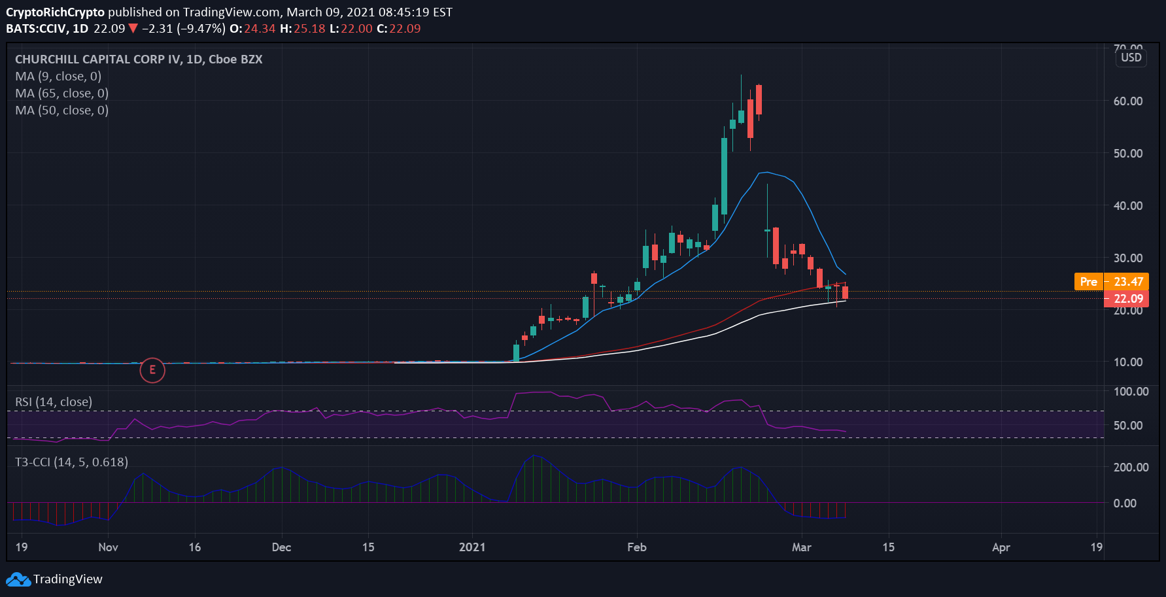The image size is (1166, 597).
Task: Click the 40.00 price axis label
Action: pyautogui.click(x=1128, y=206)
